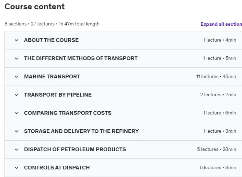The height and width of the screenshot is (177, 242).
Task: Expand the CONTROLS AT DISPATCH chevron
Action: pos(16,168)
